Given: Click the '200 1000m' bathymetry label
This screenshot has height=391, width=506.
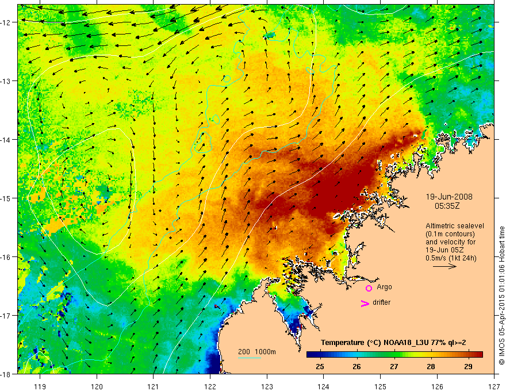Looking at the screenshot, I should (x=257, y=352).
